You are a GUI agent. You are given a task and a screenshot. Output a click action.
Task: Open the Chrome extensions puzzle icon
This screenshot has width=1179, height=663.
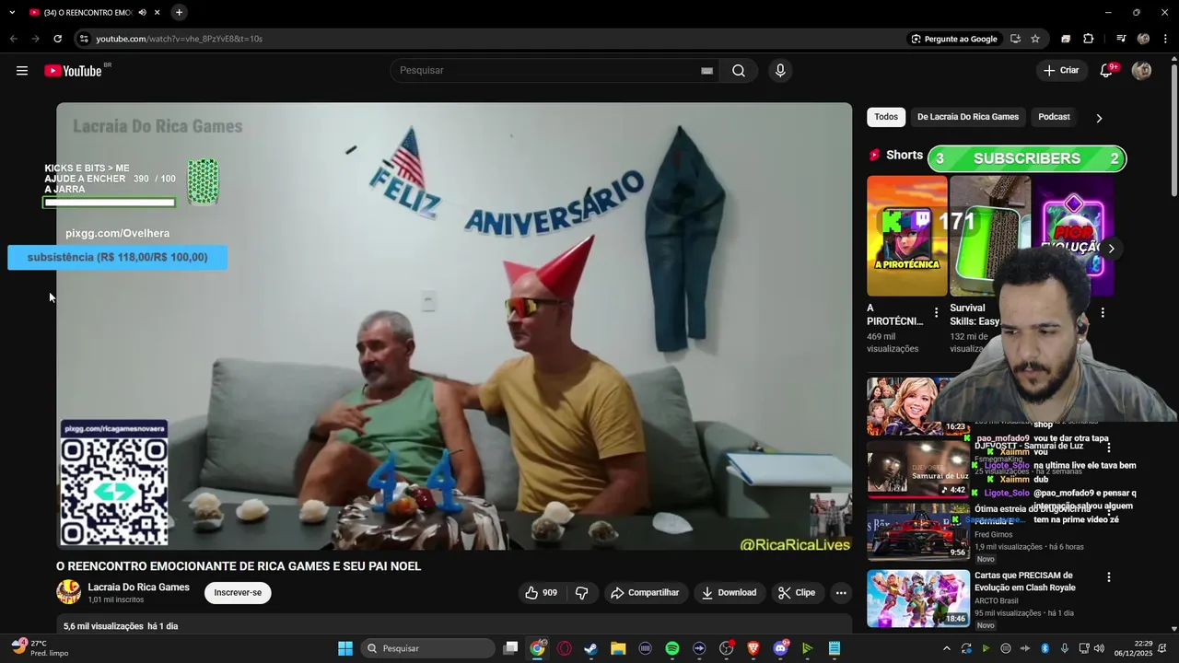[1088, 39]
